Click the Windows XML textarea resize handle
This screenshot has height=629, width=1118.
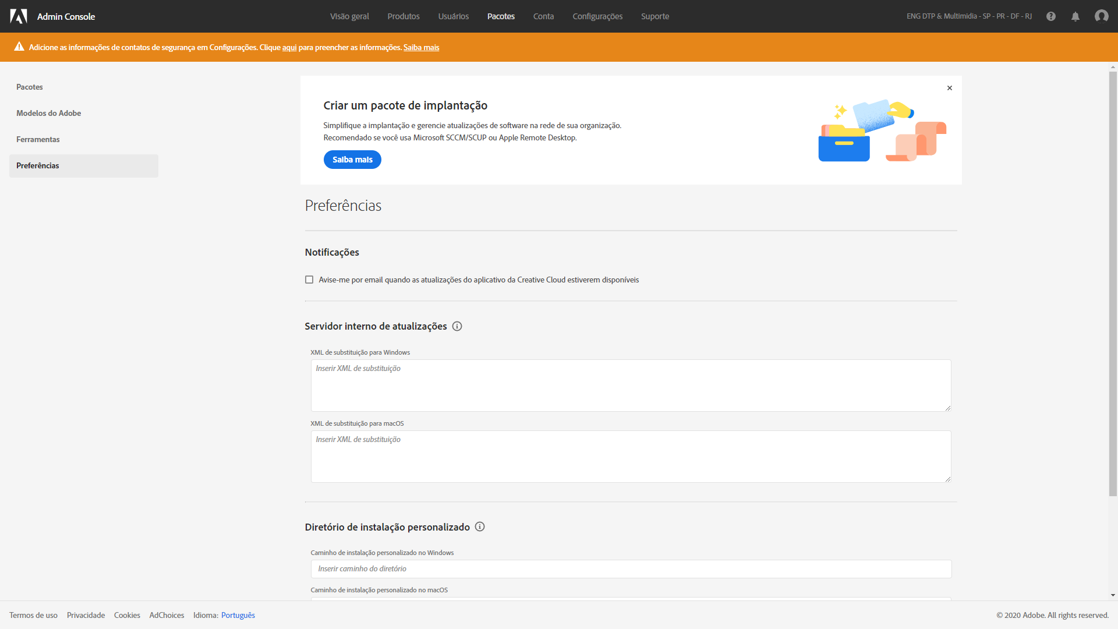click(947, 408)
